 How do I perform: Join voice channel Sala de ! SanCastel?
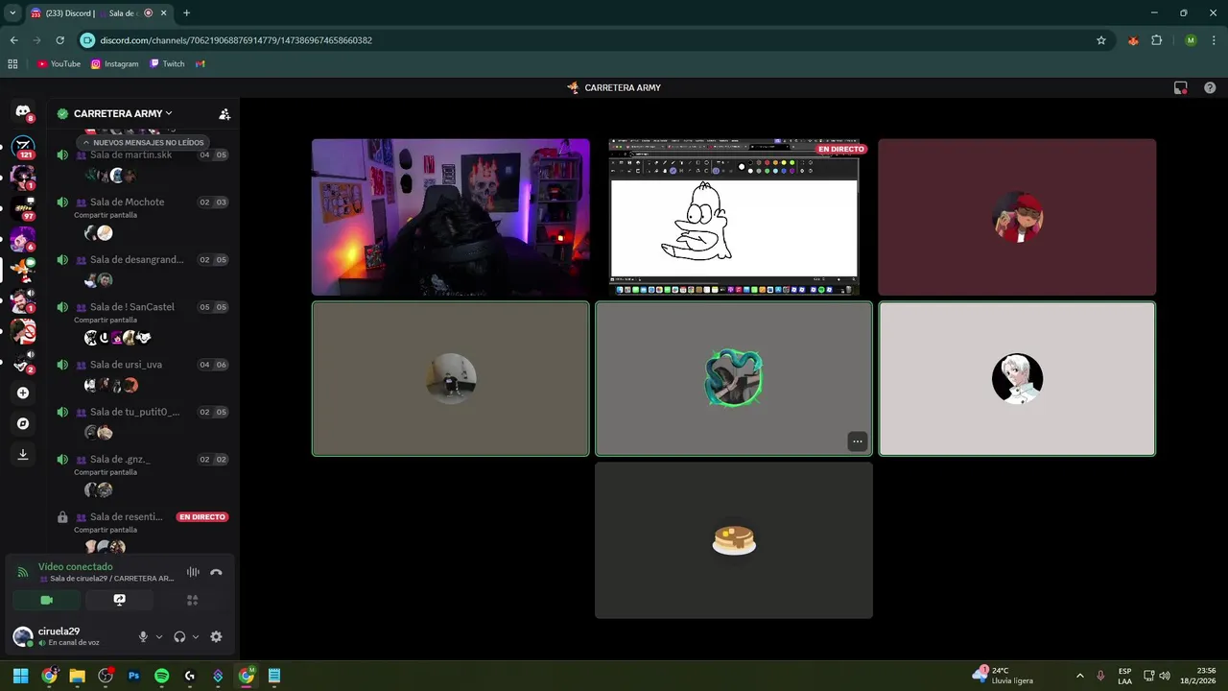click(142, 307)
